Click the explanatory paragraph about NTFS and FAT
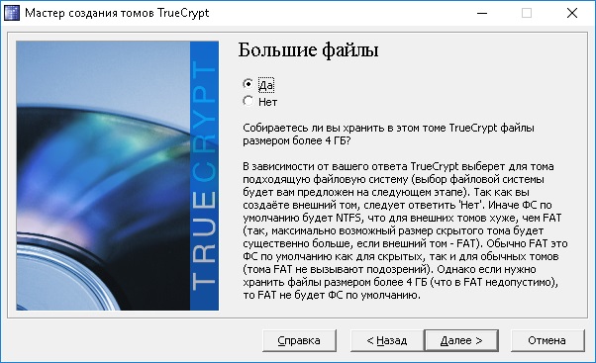 [405, 230]
